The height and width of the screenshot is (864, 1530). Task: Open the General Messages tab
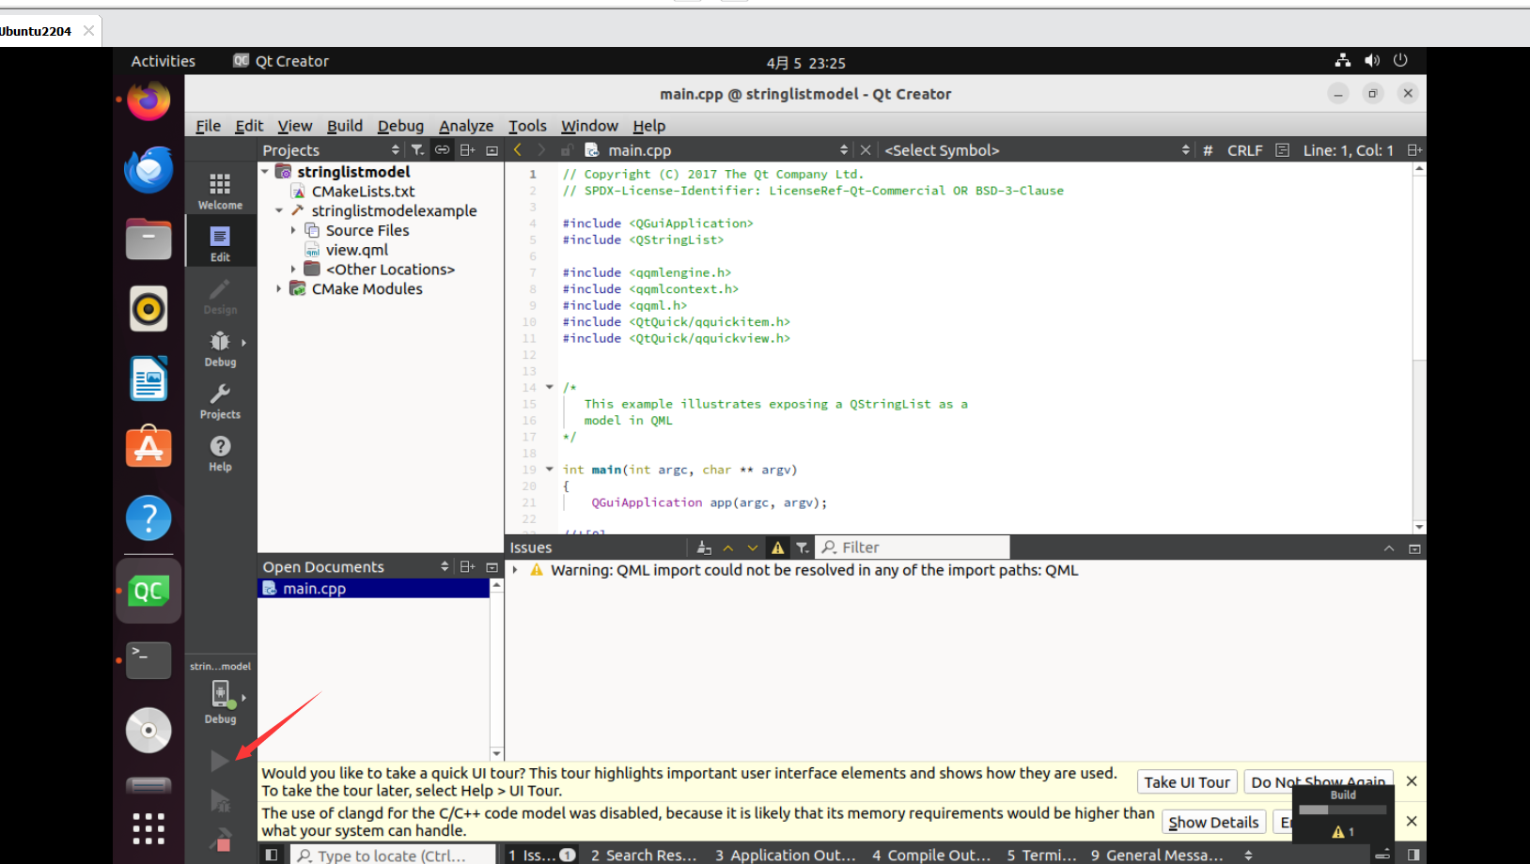[x=1157, y=855]
